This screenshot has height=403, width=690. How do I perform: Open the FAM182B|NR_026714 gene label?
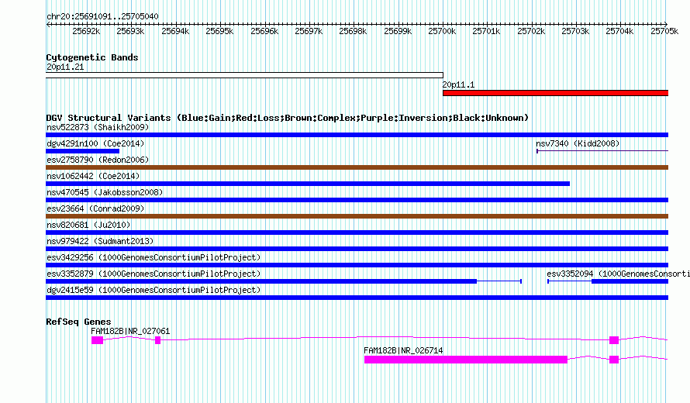pyautogui.click(x=403, y=350)
